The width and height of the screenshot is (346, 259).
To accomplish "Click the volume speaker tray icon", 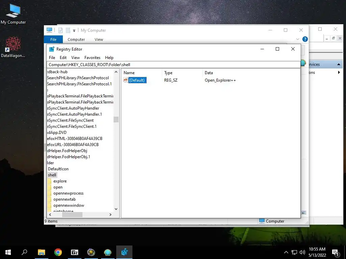I will click(302, 252).
